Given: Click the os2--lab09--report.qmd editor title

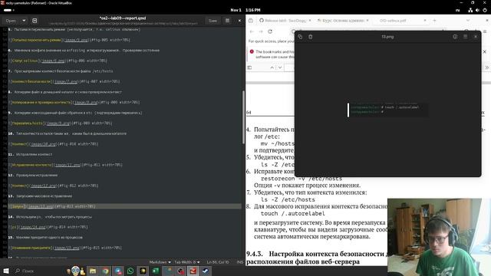Looking at the screenshot, I should (123, 18).
